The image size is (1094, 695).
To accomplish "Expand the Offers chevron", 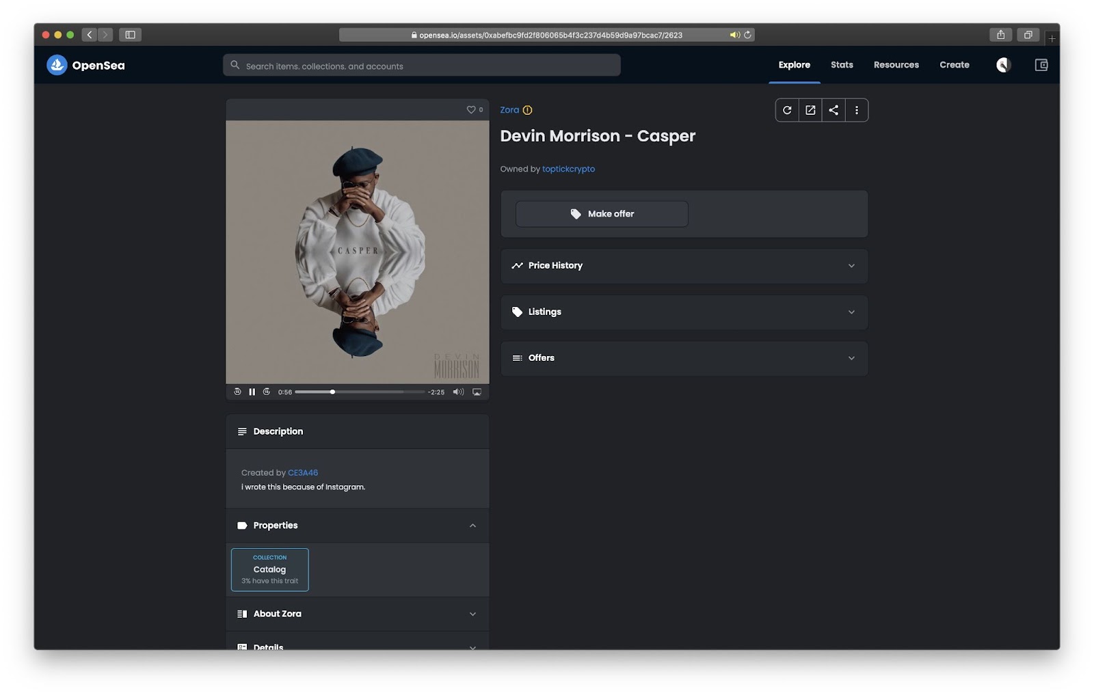I will tap(851, 358).
